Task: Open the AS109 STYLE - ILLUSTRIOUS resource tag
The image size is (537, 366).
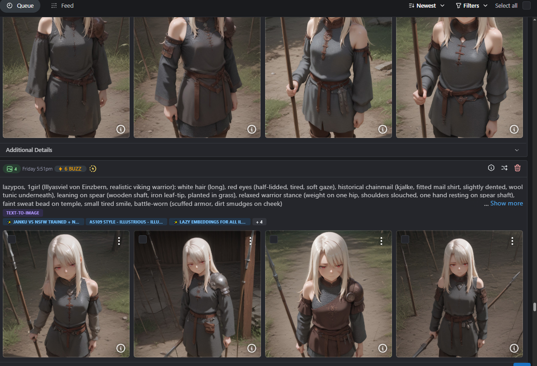Action: (x=126, y=222)
